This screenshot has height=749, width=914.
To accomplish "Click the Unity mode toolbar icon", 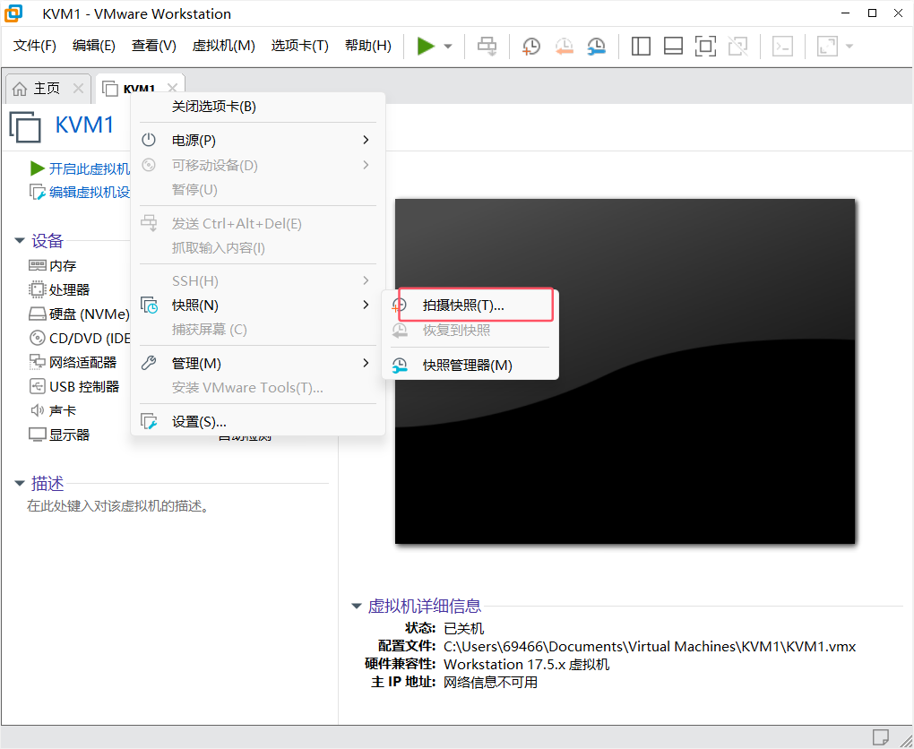I will tap(738, 46).
